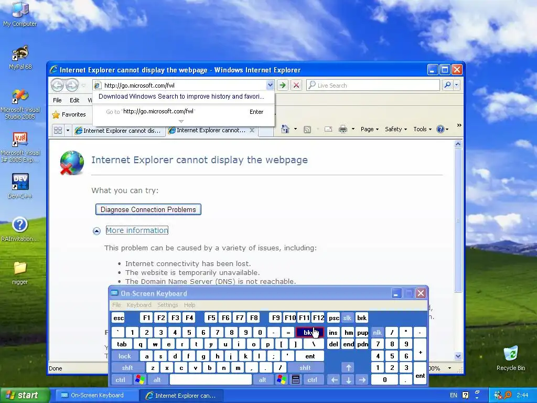Click Diagnose Connection Problems button
Viewport: 537px width, 403px height.
pyautogui.click(x=148, y=209)
